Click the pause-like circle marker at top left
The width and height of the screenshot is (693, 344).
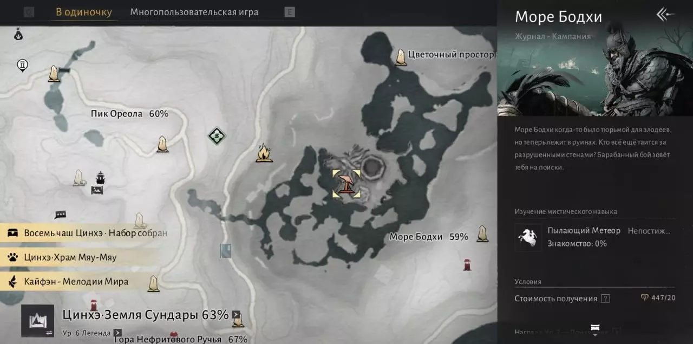pyautogui.click(x=23, y=66)
